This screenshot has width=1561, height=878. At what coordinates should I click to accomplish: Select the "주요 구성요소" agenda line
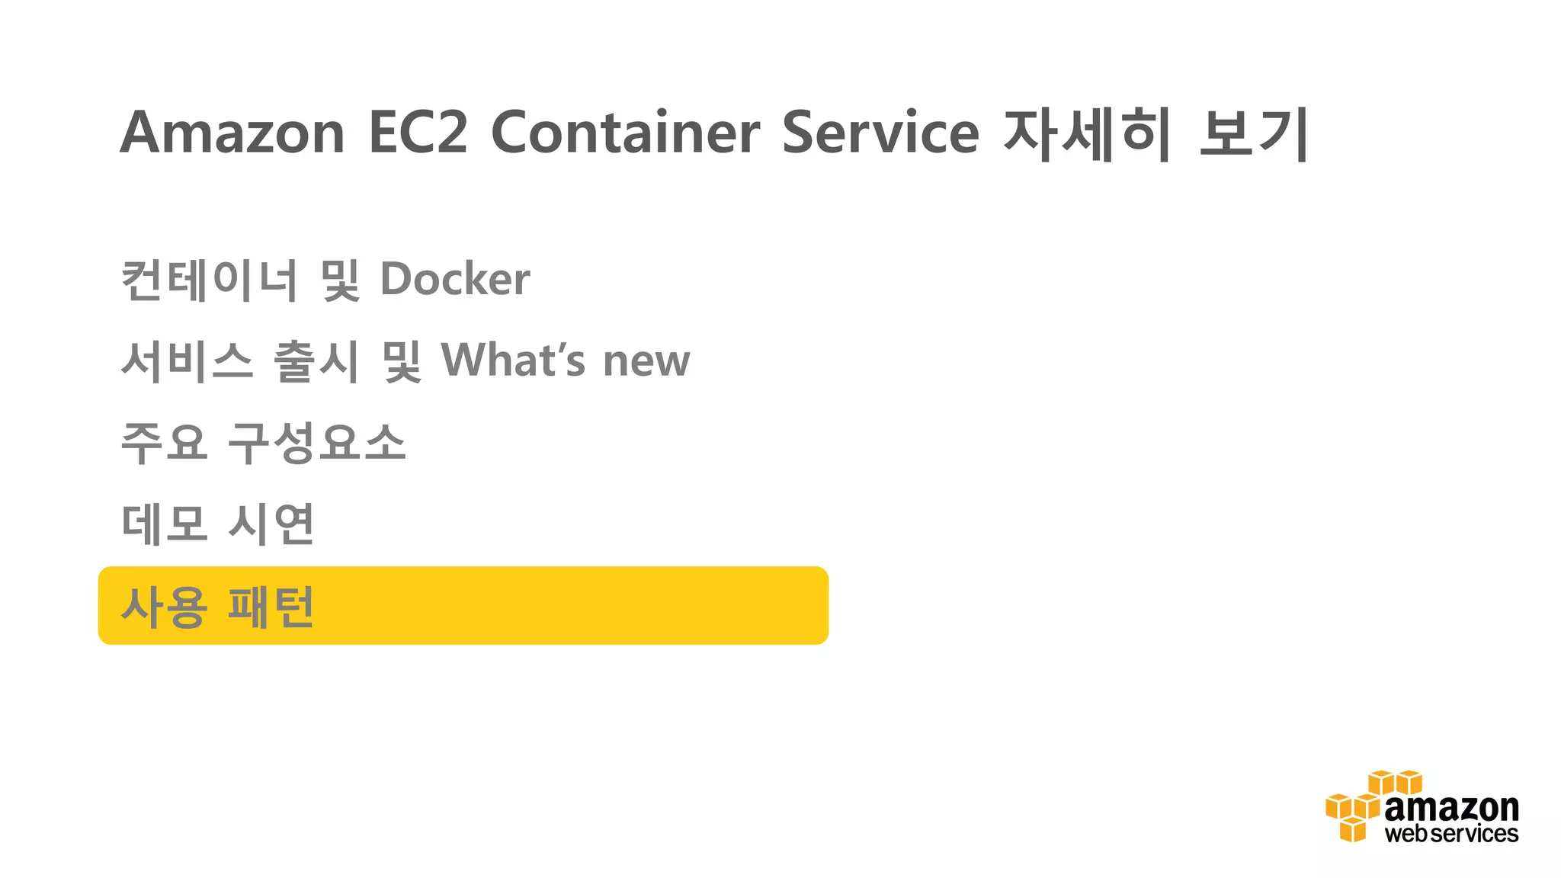(263, 442)
